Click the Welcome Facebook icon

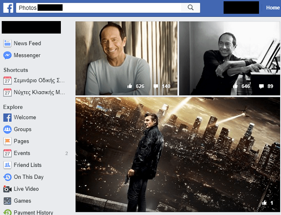(7, 117)
